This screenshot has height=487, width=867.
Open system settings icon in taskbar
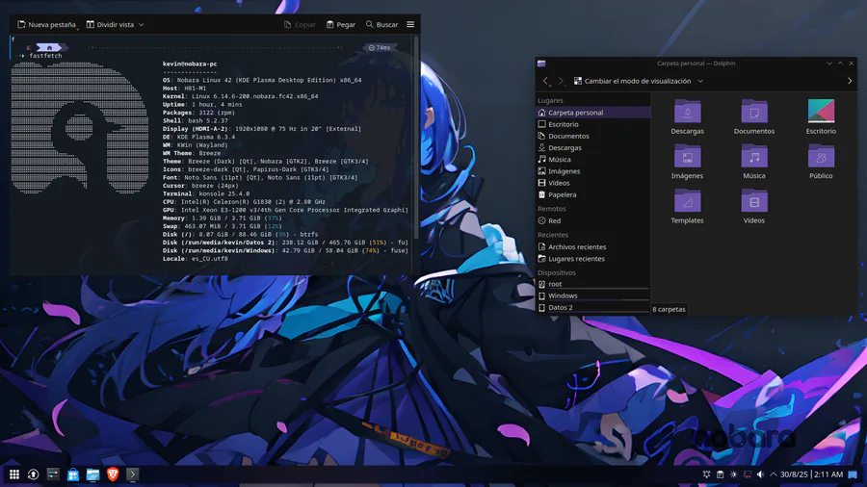[x=53, y=474]
